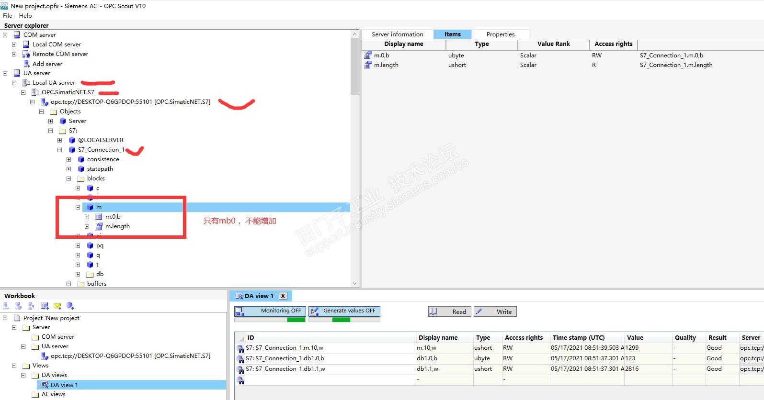Screen dimensions: 764x400
Task: Collapse the Local UA server node
Action: (14, 83)
